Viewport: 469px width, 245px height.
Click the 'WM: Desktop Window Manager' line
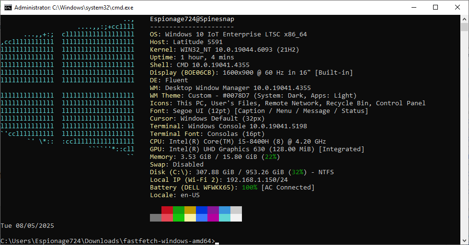[230, 88]
